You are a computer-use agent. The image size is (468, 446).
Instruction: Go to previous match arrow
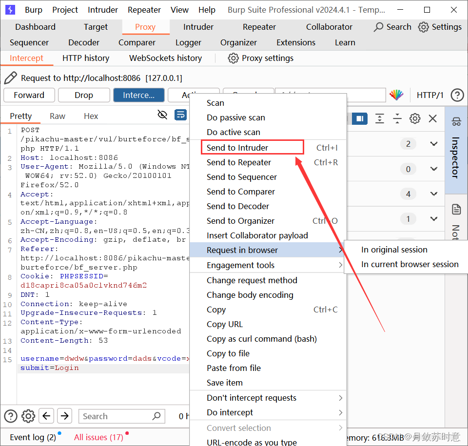point(47,416)
